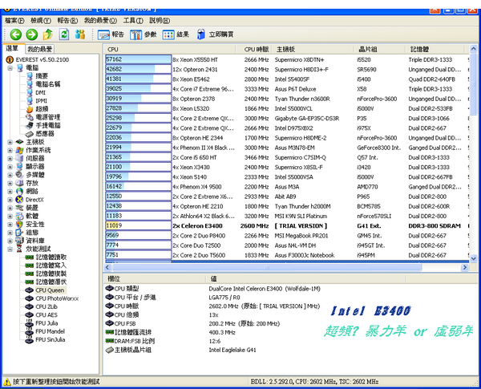Image resolution: width=481 pixels, height=389 pixels.
Task: Click the 記憶體 column header
Action: click(435, 50)
